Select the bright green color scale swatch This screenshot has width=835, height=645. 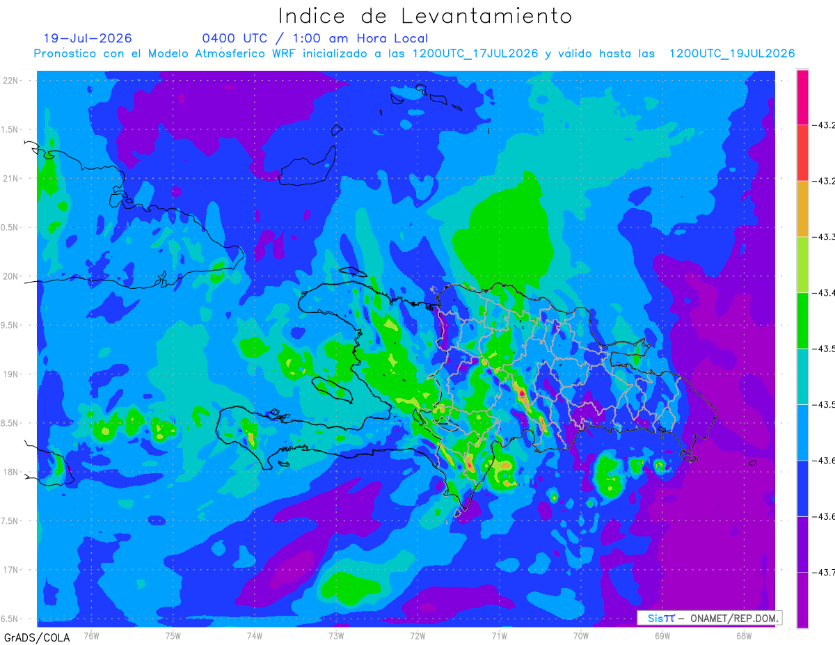coord(802,320)
